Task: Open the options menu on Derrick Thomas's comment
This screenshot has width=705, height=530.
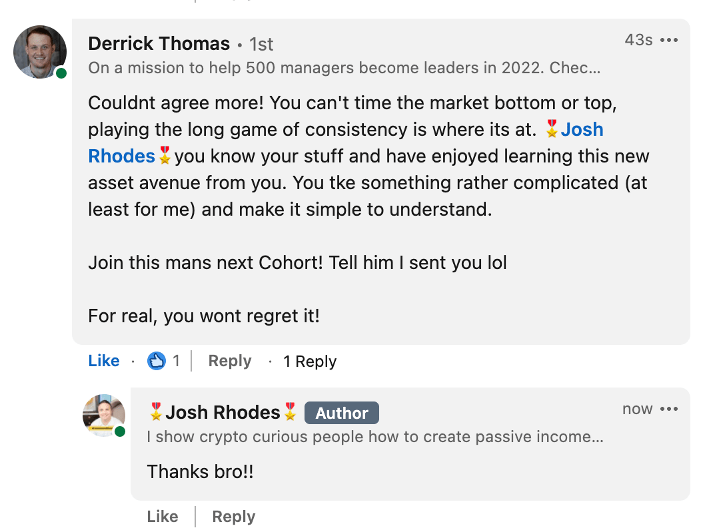Action: point(668,40)
